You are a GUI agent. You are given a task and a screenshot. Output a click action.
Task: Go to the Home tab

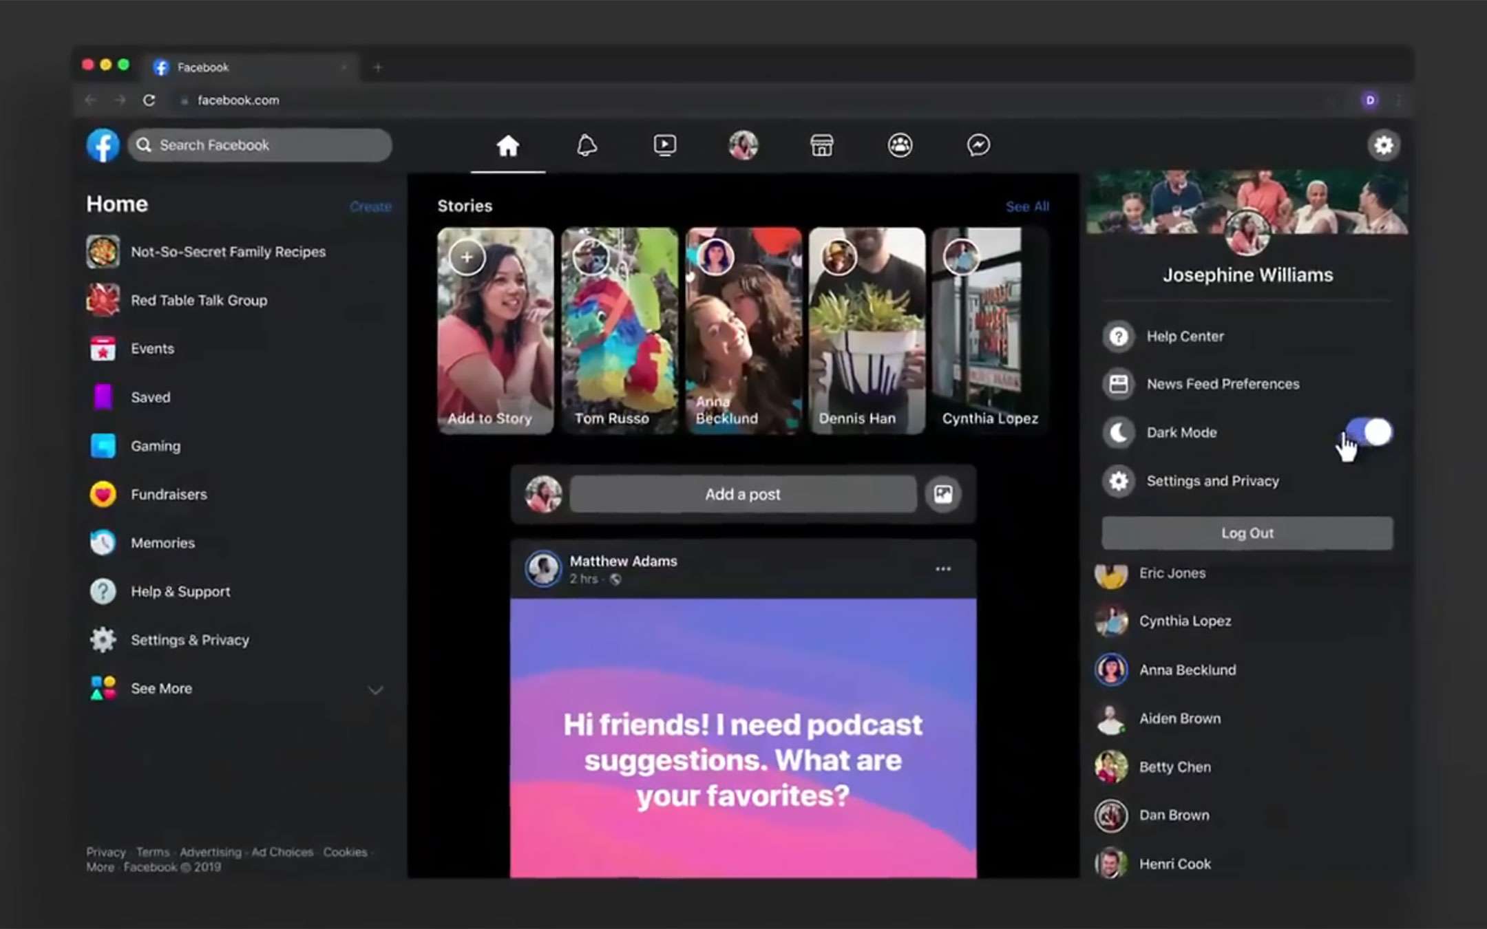click(508, 145)
